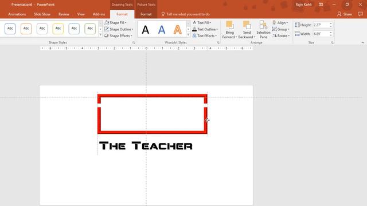Click the Width input field

pyautogui.click(x=321, y=34)
